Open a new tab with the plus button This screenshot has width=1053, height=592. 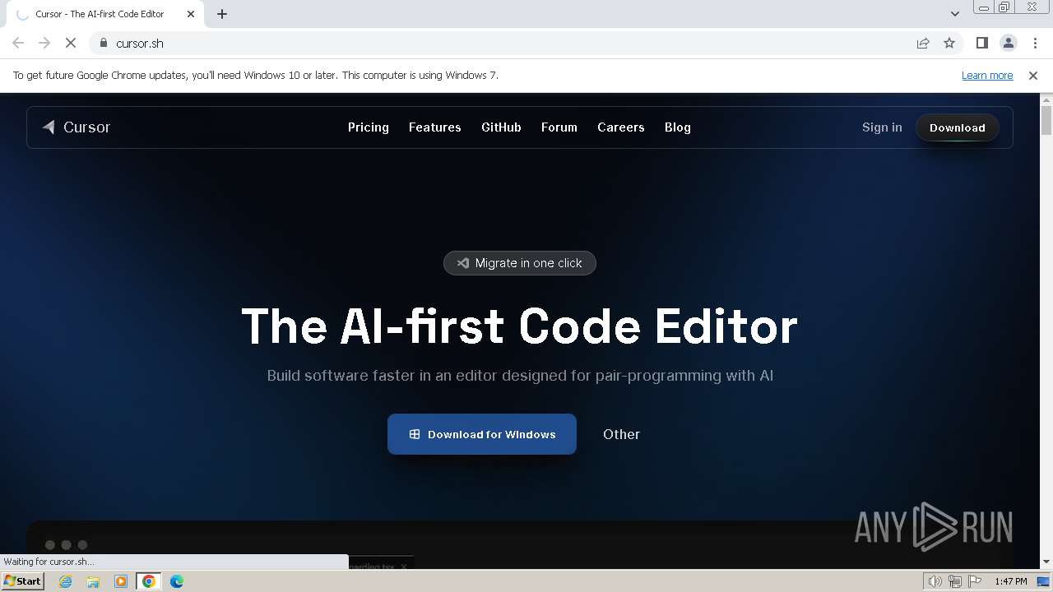[222, 14]
